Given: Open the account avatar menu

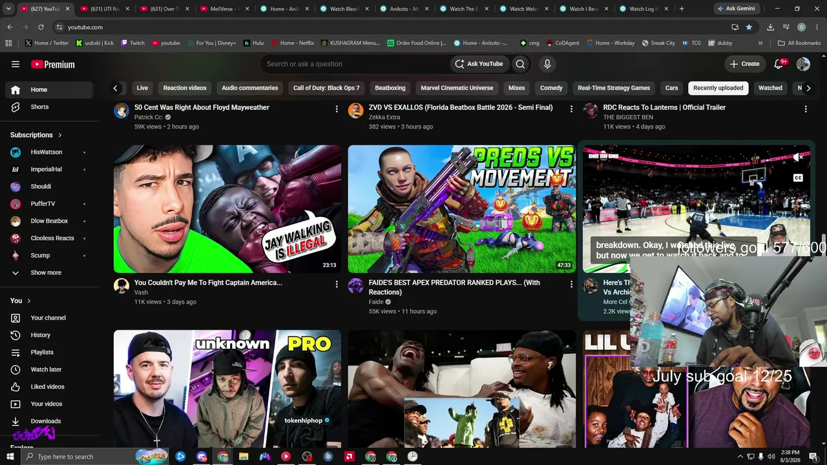Looking at the screenshot, I should [803, 64].
